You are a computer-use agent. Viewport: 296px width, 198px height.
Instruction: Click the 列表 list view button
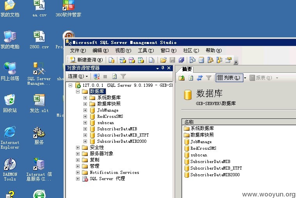click(x=229, y=78)
